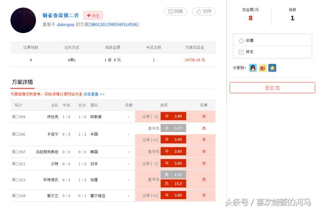316x209 pixels.
Task: Click the 平 3.05 odds for 乌兹别克斯坦 match
Action: [173, 151]
